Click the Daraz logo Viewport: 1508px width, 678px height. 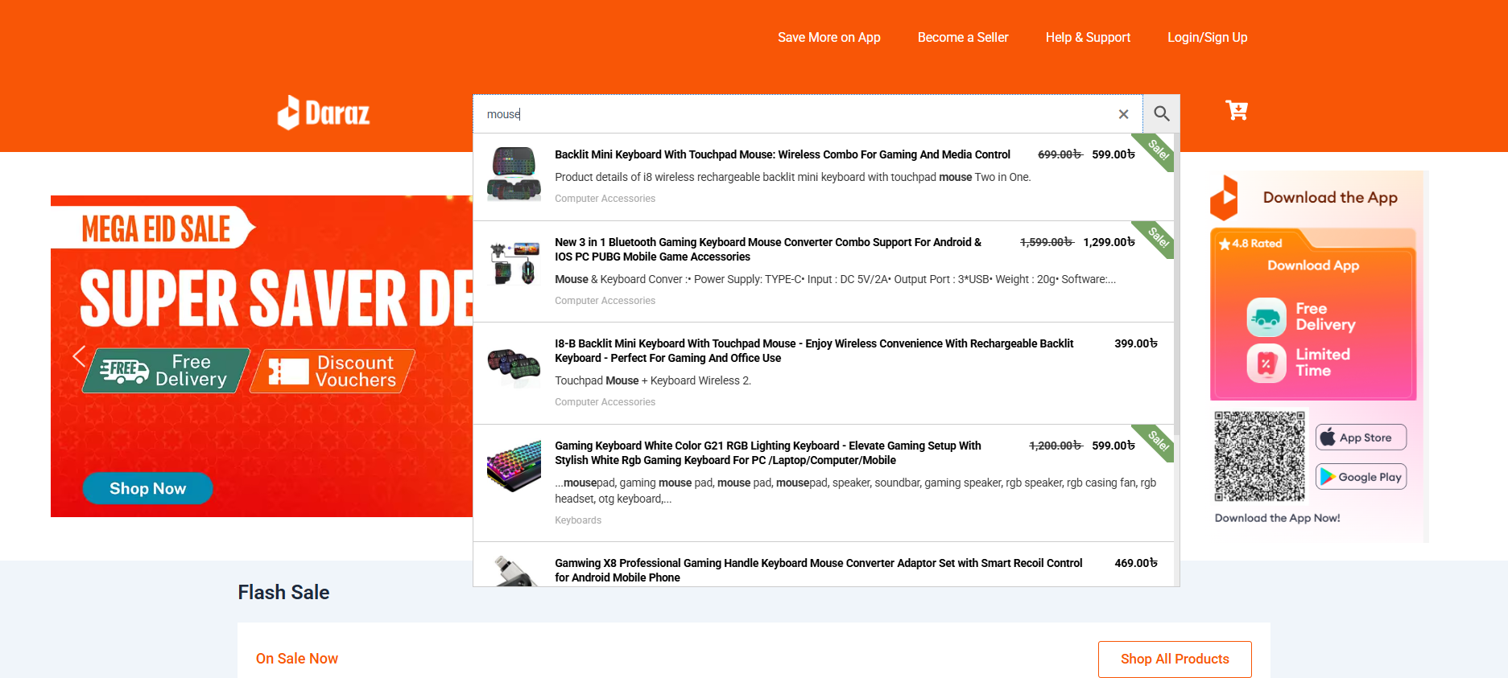click(324, 113)
